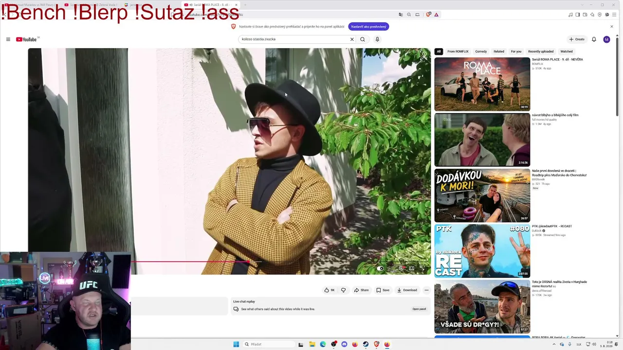Open the zoom magnifier in address bar
Image resolution: width=623 pixels, height=350 pixels.
click(x=409, y=15)
